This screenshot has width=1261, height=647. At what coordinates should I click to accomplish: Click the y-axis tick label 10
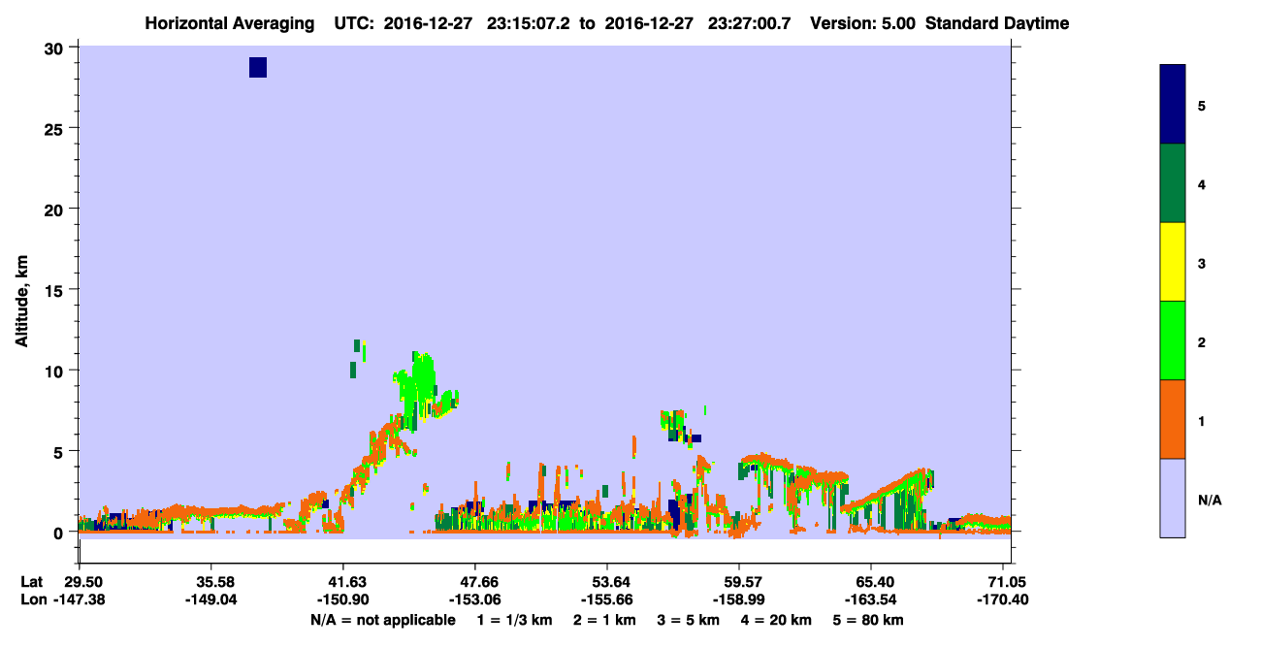click(56, 371)
